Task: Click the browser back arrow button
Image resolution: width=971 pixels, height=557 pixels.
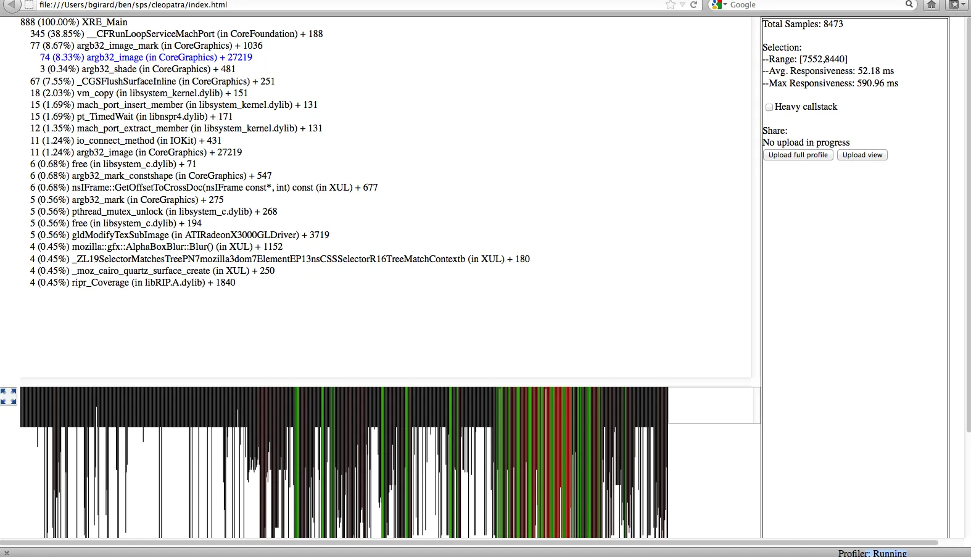Action: pos(12,5)
